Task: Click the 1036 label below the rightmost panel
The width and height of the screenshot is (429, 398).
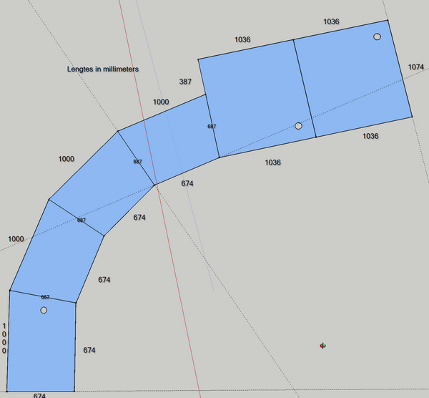Action: coord(370,136)
